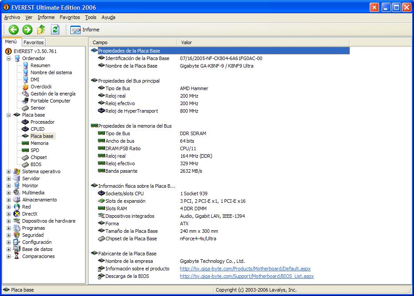414x296 pixels.
Task: Select the Gestión de la energía icon
Action: [25, 94]
